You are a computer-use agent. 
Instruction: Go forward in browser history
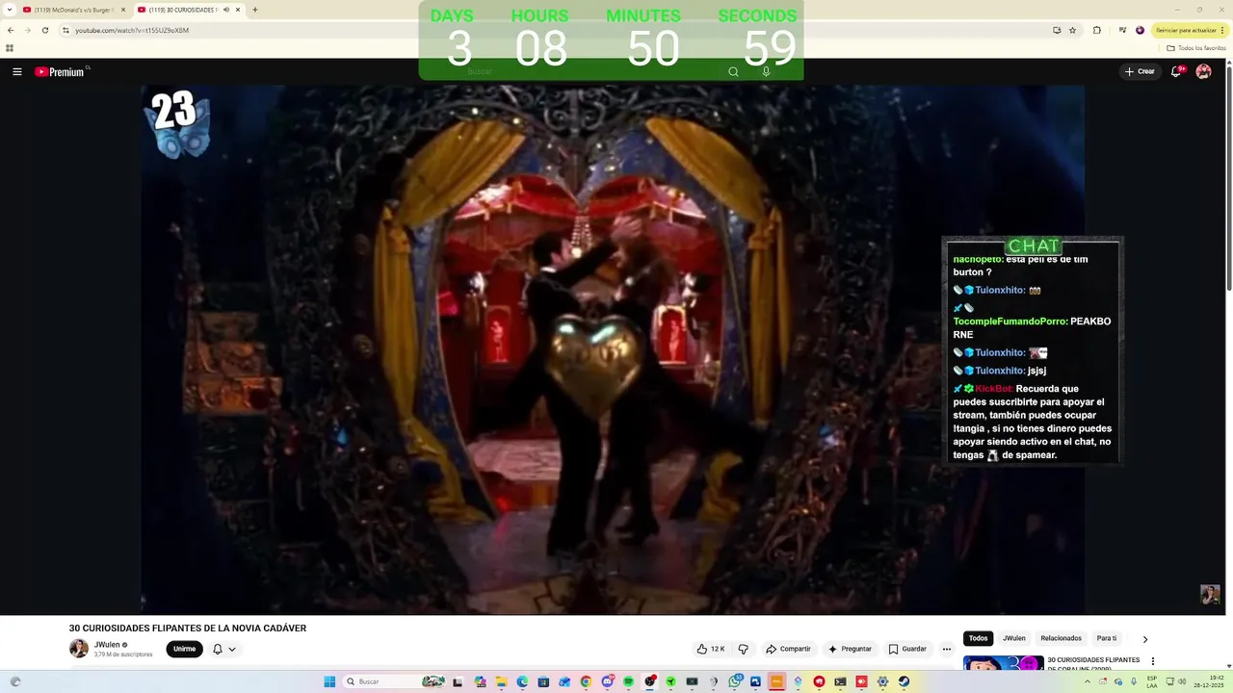(27, 30)
